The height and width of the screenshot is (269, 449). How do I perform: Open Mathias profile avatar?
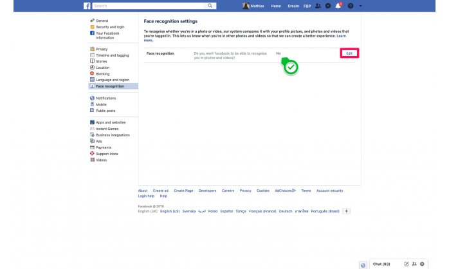tap(246, 6)
